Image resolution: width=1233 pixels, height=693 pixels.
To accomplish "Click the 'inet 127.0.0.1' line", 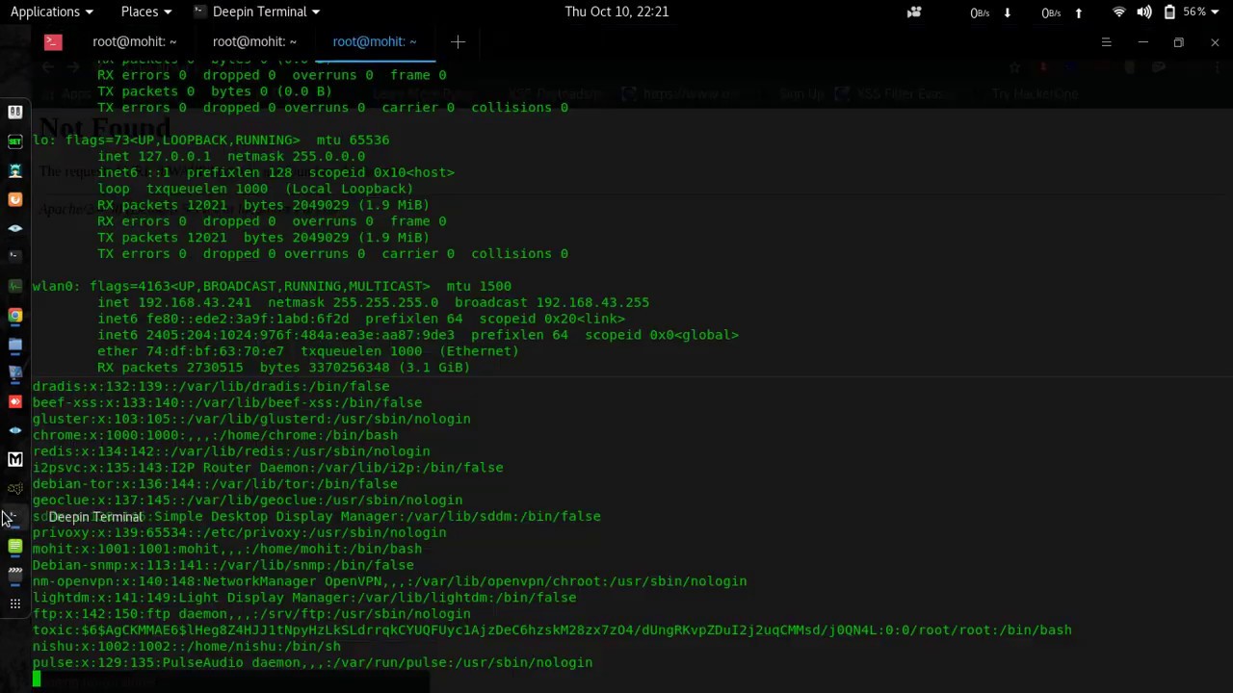I will (x=231, y=156).
